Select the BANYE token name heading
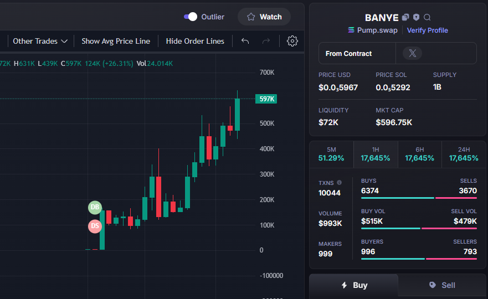The height and width of the screenshot is (299, 488). click(382, 18)
